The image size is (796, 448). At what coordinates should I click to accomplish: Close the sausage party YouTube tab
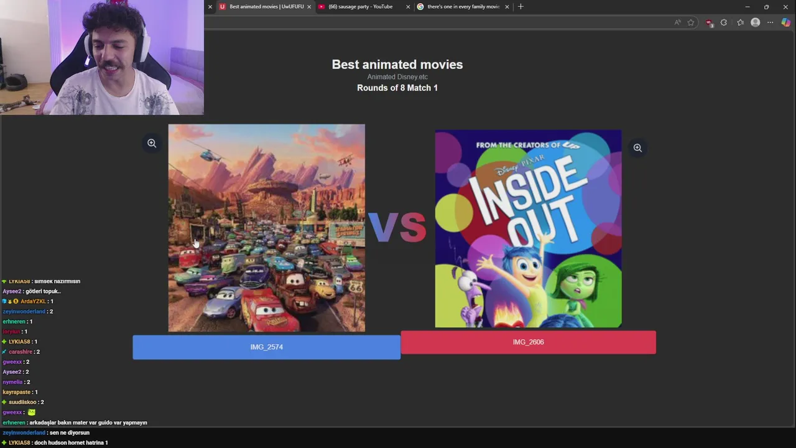pos(408,7)
